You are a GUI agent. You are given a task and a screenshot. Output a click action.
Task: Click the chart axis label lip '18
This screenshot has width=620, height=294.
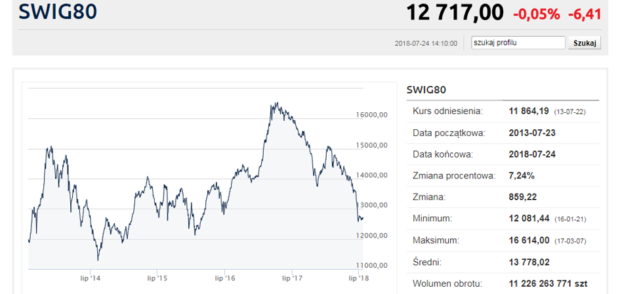(359, 278)
